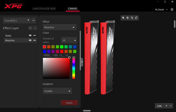This screenshot has height=112, width=176.
Task: Select the olive swatch in second row
Action: pyautogui.click(x=70, y=51)
